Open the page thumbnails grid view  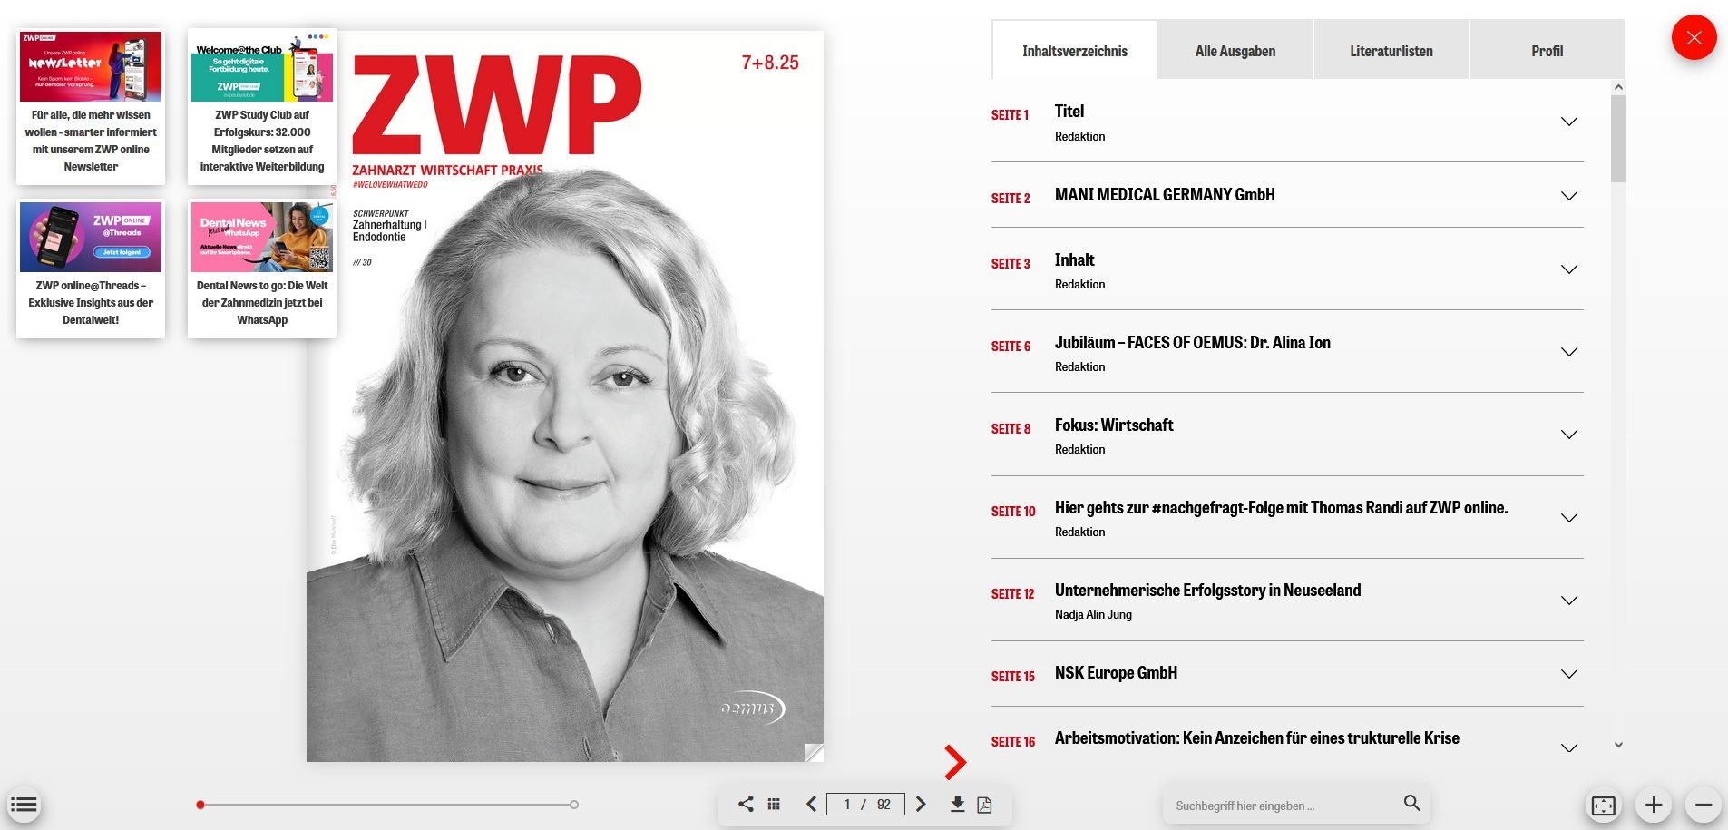[774, 805]
